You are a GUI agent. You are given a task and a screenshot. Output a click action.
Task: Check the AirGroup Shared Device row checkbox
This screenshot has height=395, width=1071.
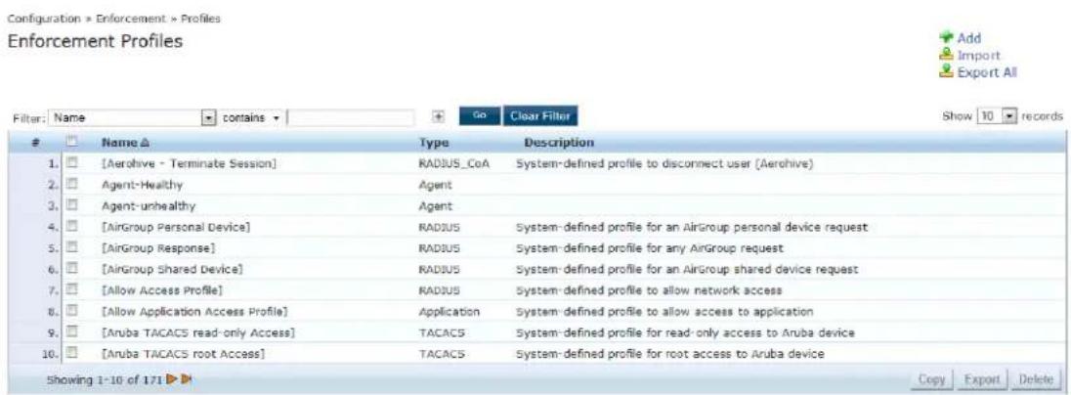tap(73, 269)
